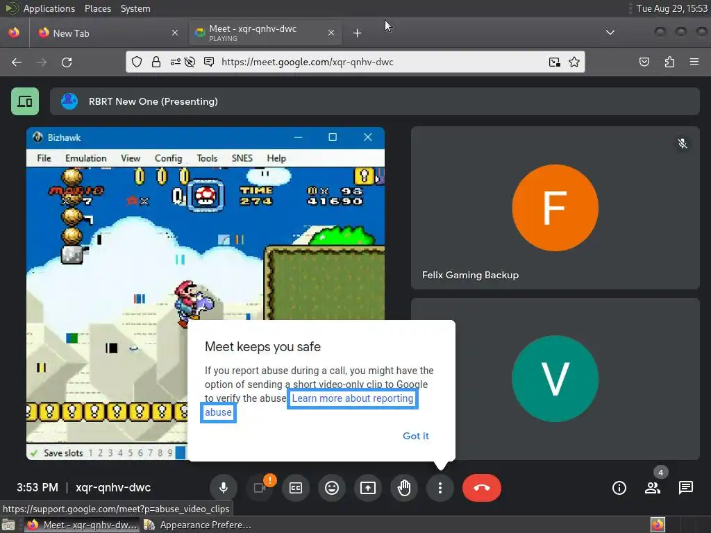Close the Meet tab
This screenshot has width=711, height=533.
331,33
